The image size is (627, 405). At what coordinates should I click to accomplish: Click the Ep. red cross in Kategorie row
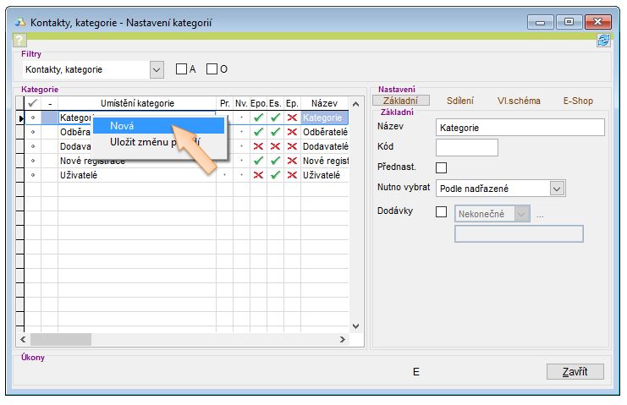[x=292, y=118]
